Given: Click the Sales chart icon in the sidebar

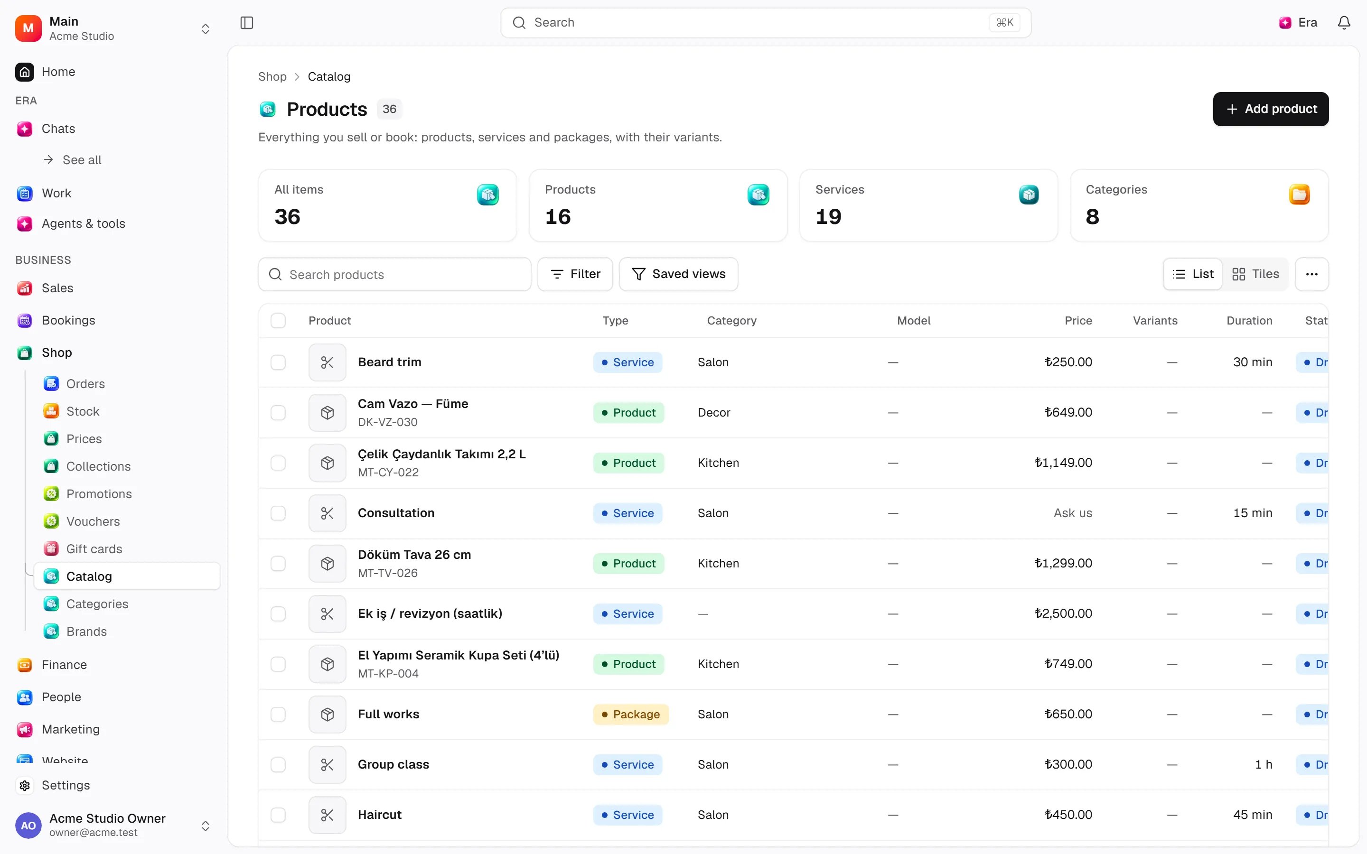Looking at the screenshot, I should pyautogui.click(x=24, y=288).
